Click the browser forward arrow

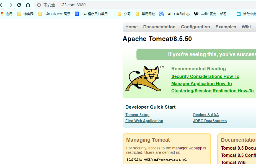coord(10,5)
